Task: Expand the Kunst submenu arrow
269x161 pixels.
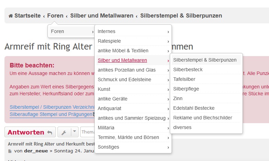Action: 168,89
